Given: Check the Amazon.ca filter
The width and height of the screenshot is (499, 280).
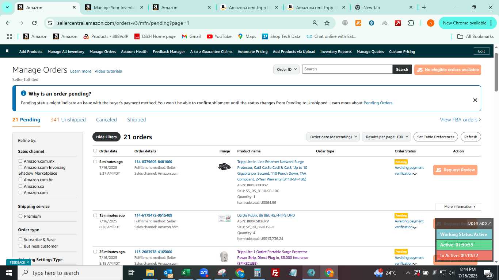Looking at the screenshot, I should [20, 186].
